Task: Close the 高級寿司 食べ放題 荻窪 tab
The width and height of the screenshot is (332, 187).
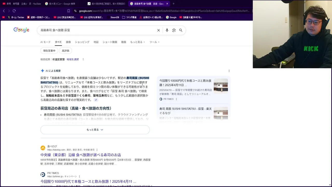Action: coord(167,4)
